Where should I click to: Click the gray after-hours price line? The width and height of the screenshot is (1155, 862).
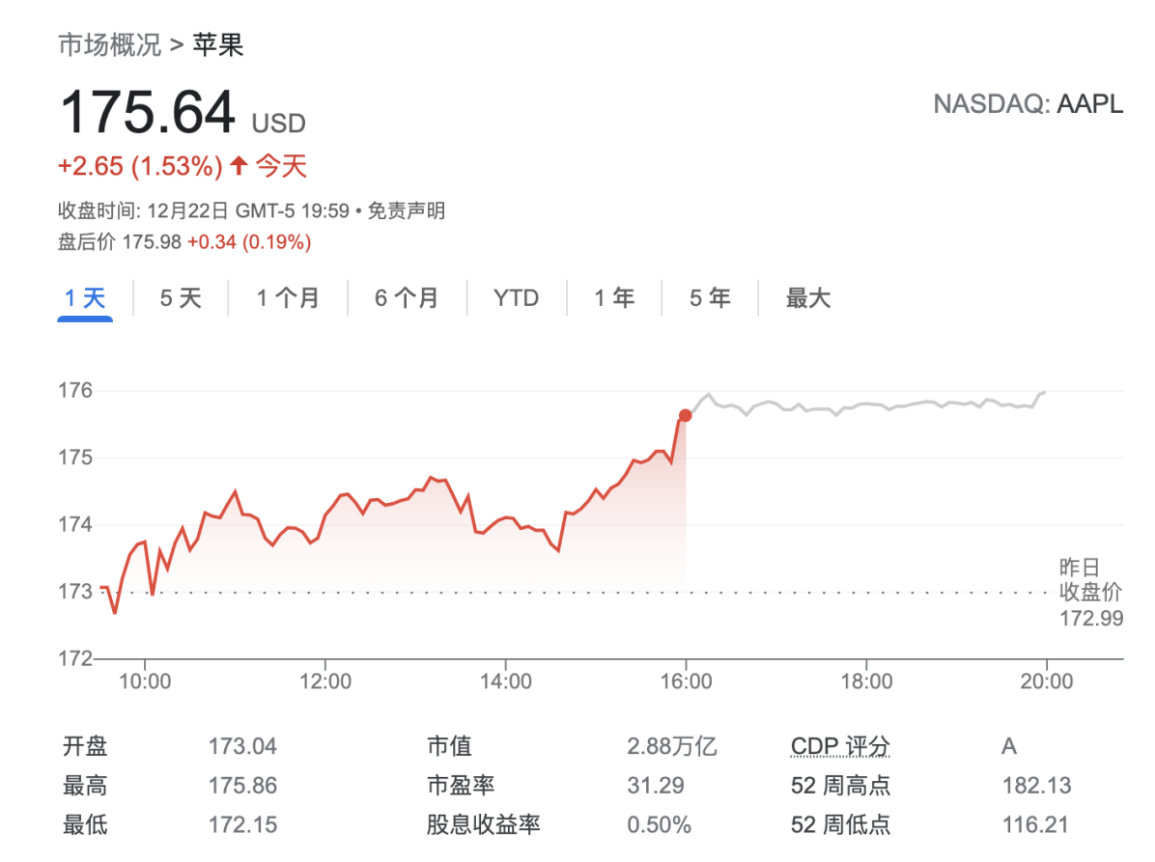click(869, 403)
